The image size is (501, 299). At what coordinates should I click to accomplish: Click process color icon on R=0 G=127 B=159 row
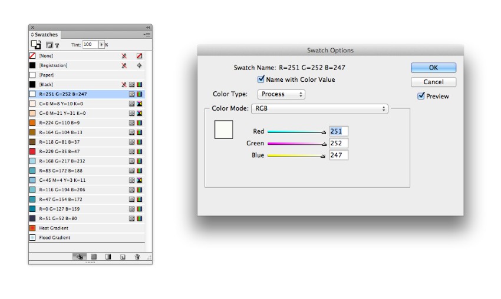coord(131,209)
